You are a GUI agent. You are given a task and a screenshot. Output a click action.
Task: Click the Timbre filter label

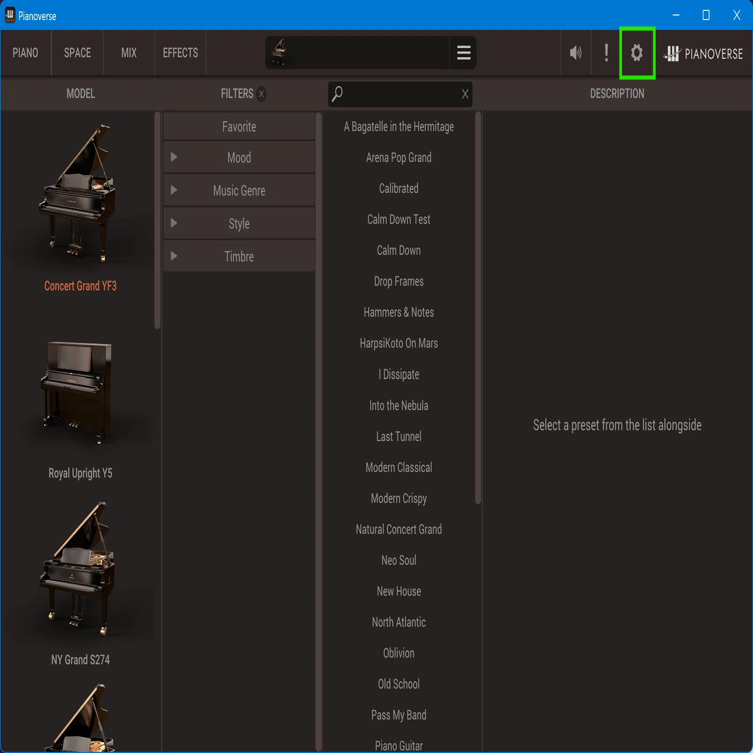pos(239,257)
